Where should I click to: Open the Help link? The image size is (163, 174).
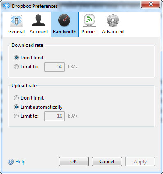[20, 162]
